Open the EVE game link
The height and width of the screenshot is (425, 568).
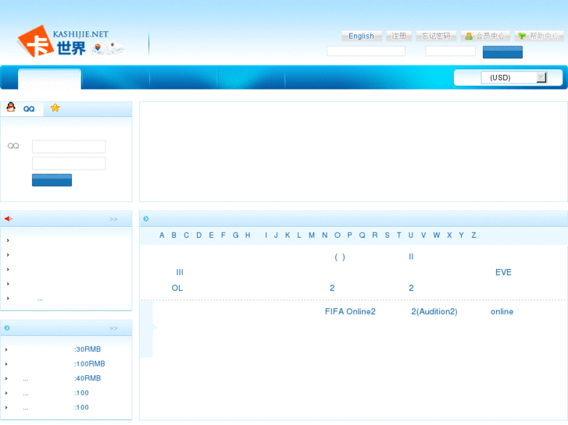click(x=503, y=272)
